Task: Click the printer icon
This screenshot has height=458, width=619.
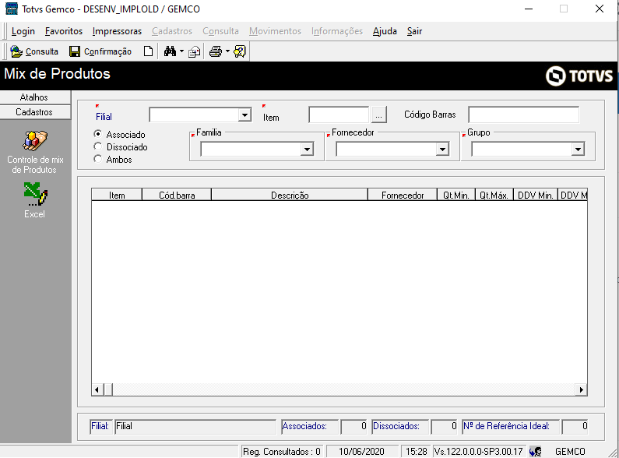Action: tap(216, 51)
